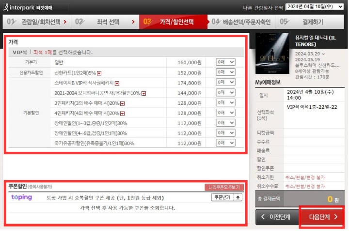349x231 pixels.
Task: Click the 174,800원 price text
Action: click(x=190, y=83)
